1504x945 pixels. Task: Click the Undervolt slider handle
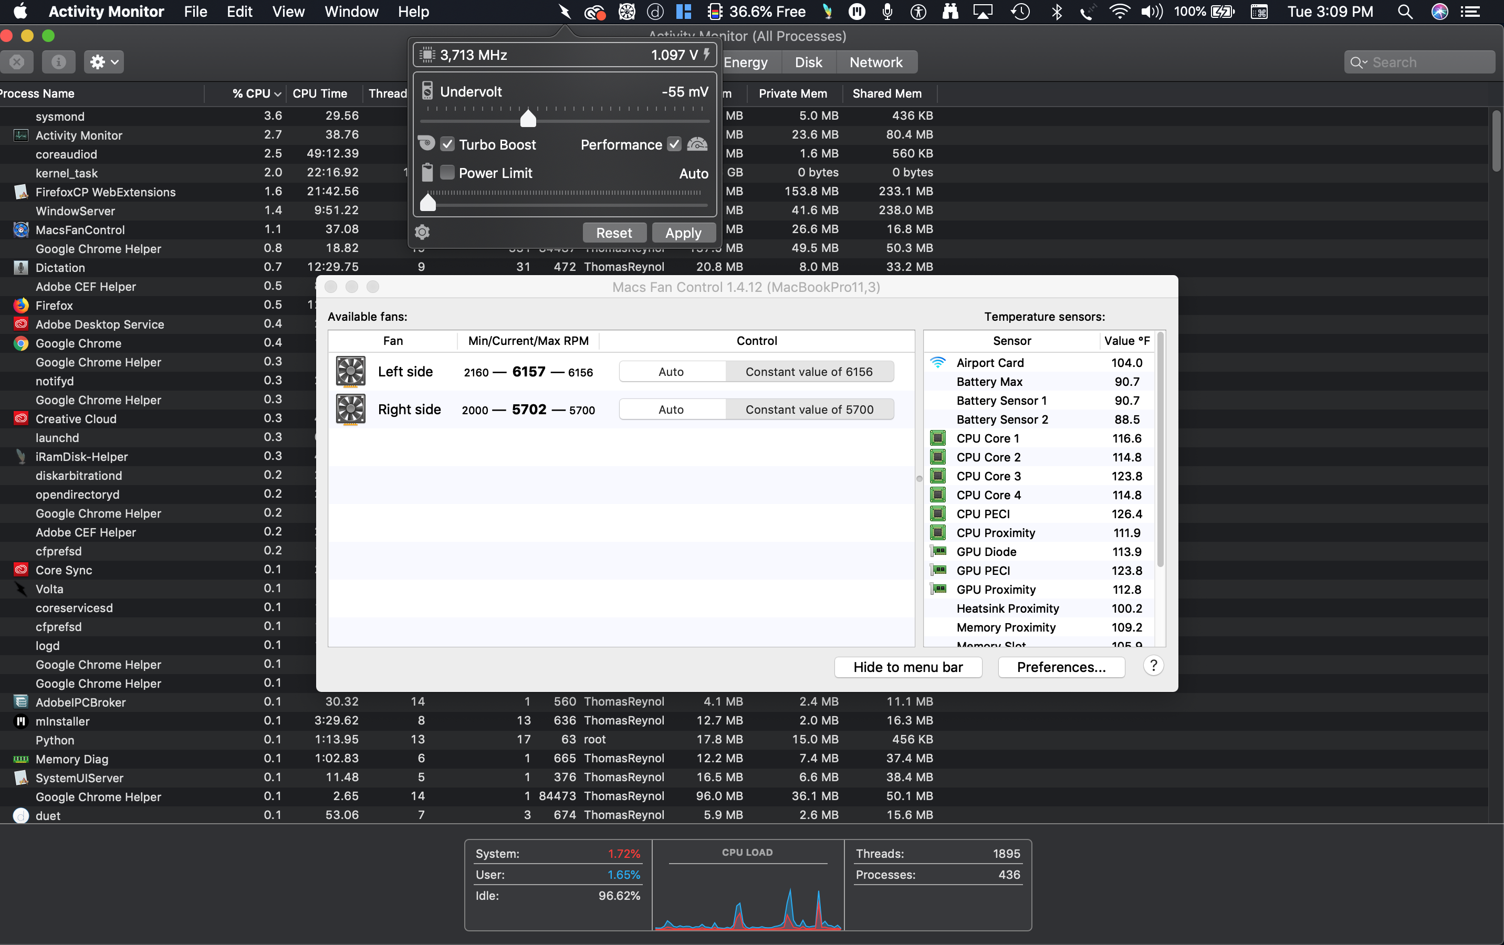click(x=528, y=118)
